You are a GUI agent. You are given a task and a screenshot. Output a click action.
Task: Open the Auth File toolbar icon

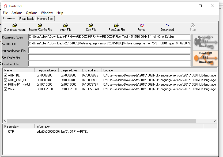point(66,25)
